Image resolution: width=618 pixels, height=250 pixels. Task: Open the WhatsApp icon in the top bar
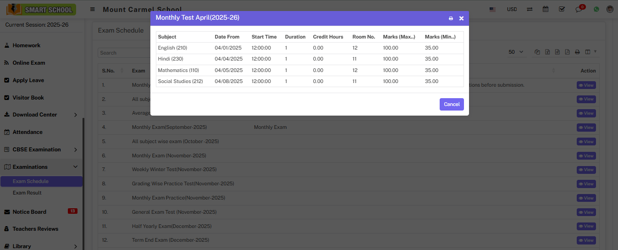[x=596, y=9]
